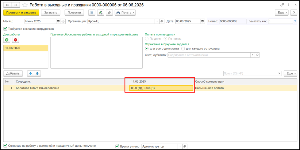Click Провести и закрыть button
This screenshot has width=300, height=150.
click(x=21, y=13)
